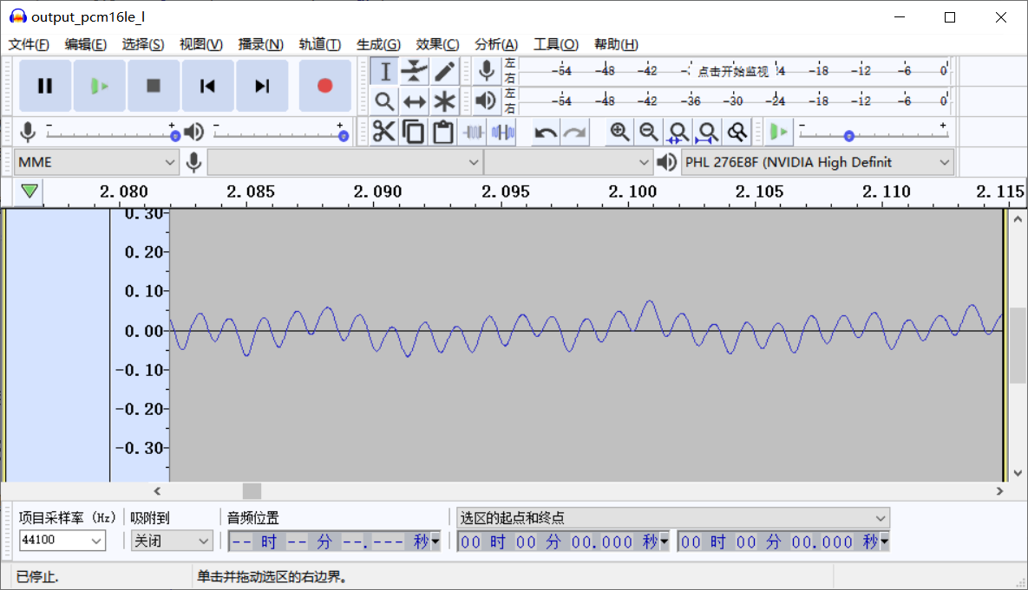Open the PHL 276E8F playback device dropdown
The image size is (1028, 590).
coord(817,162)
